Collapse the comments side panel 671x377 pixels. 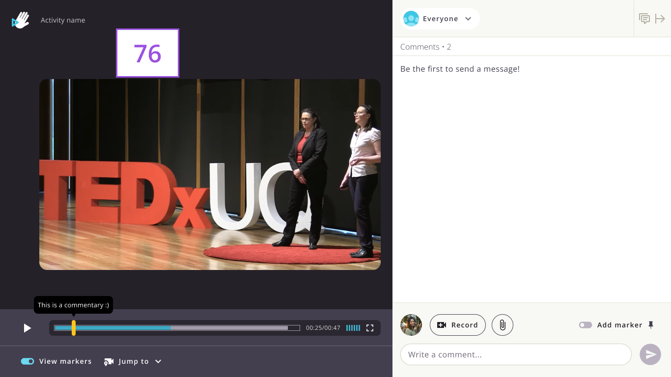tap(660, 19)
